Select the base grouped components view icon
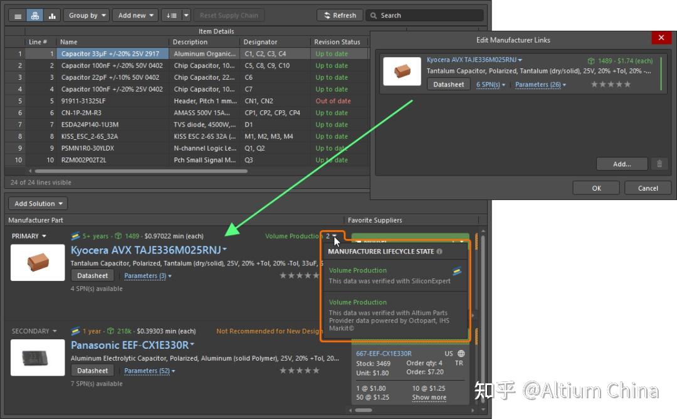This screenshot has width=677, height=419. 35,16
